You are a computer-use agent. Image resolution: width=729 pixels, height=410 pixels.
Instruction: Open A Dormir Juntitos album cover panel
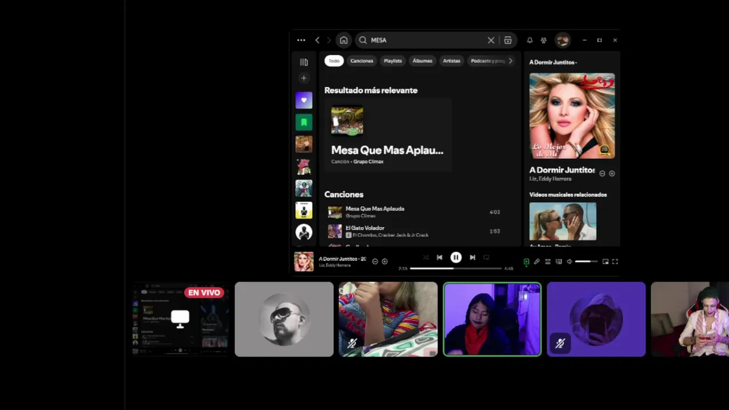click(x=572, y=116)
